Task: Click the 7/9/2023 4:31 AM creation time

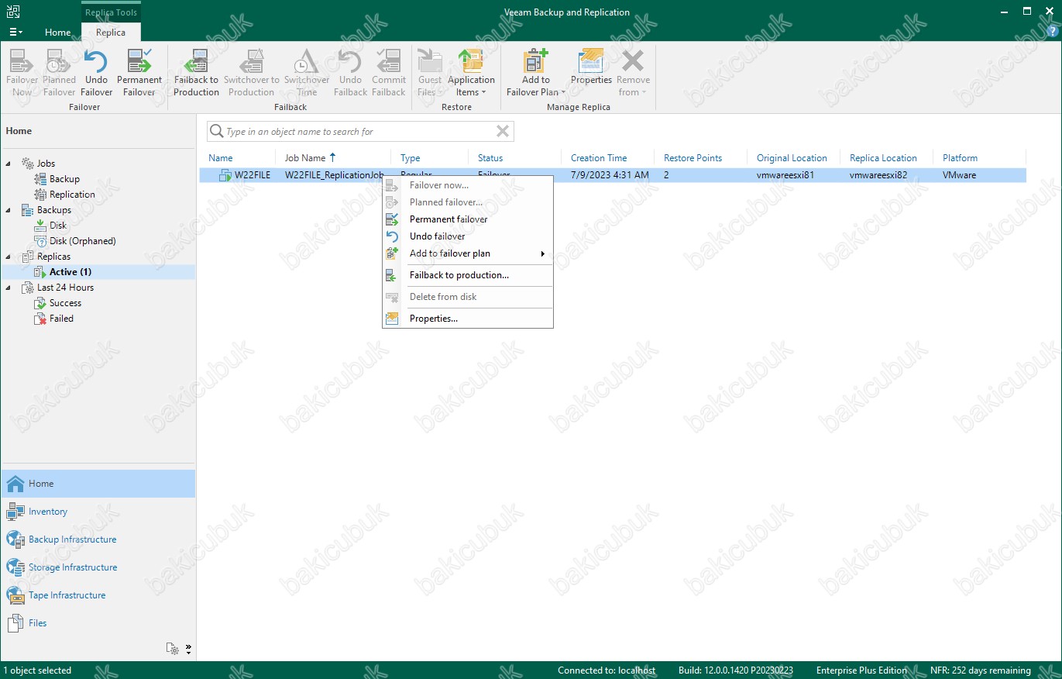Action: (610, 175)
